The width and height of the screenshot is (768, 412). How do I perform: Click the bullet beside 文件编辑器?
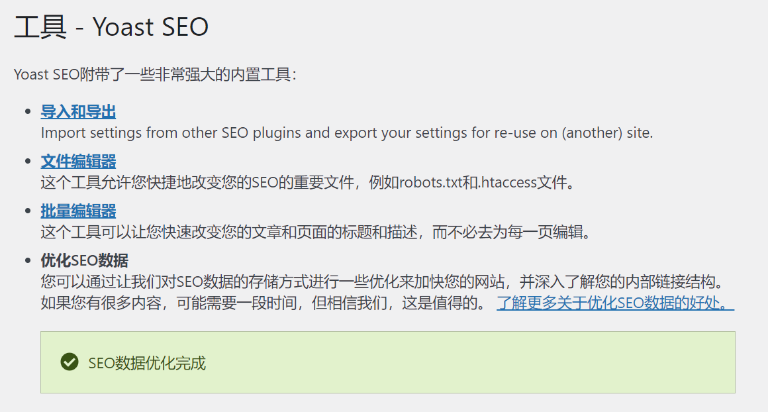coord(29,160)
